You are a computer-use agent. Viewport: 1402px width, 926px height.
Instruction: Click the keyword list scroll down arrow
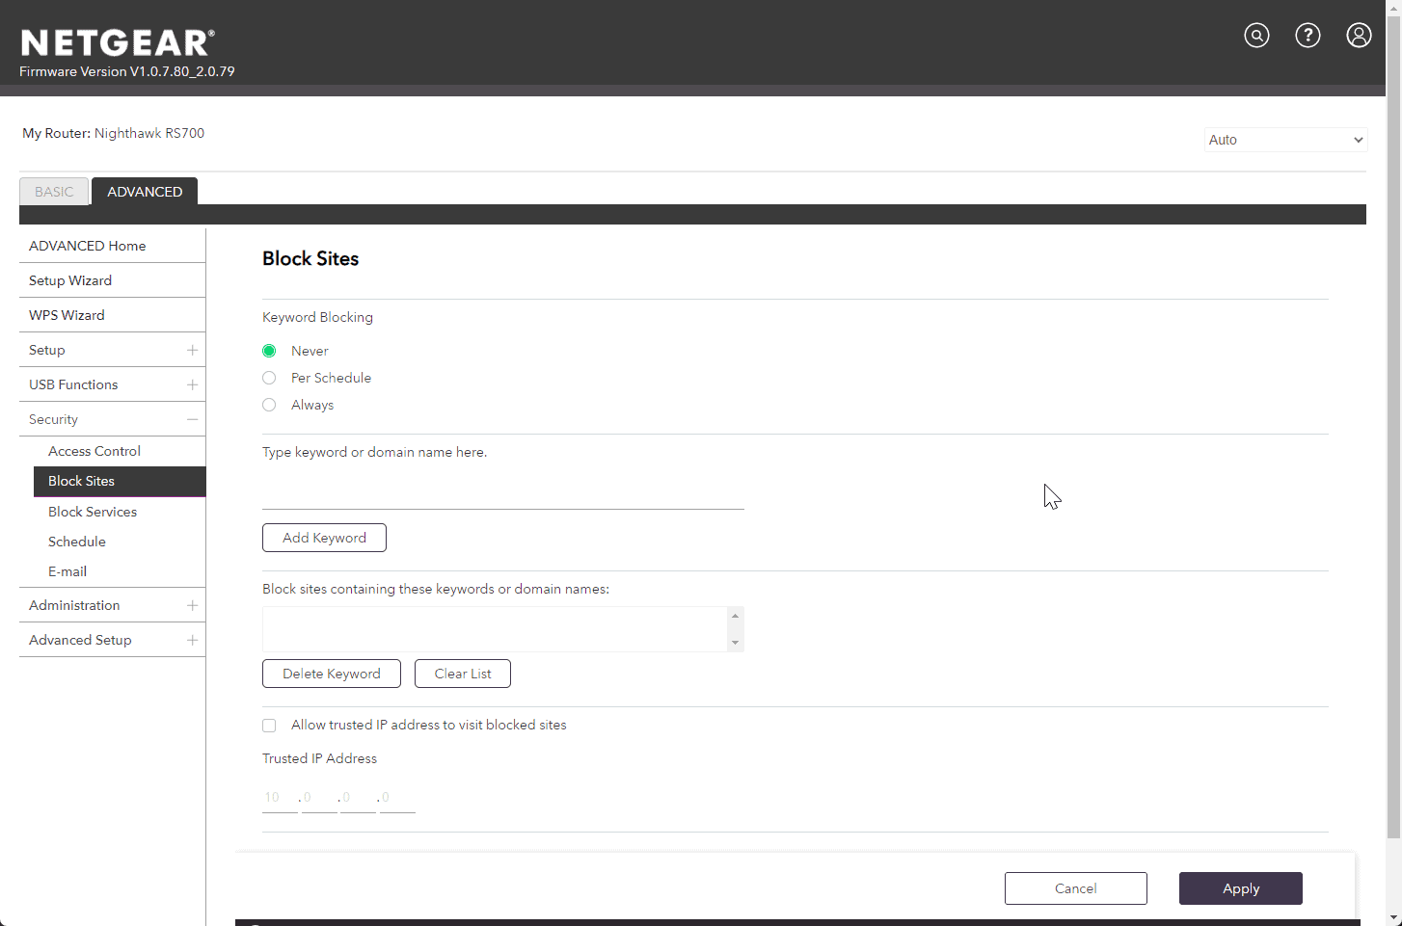[x=735, y=643]
